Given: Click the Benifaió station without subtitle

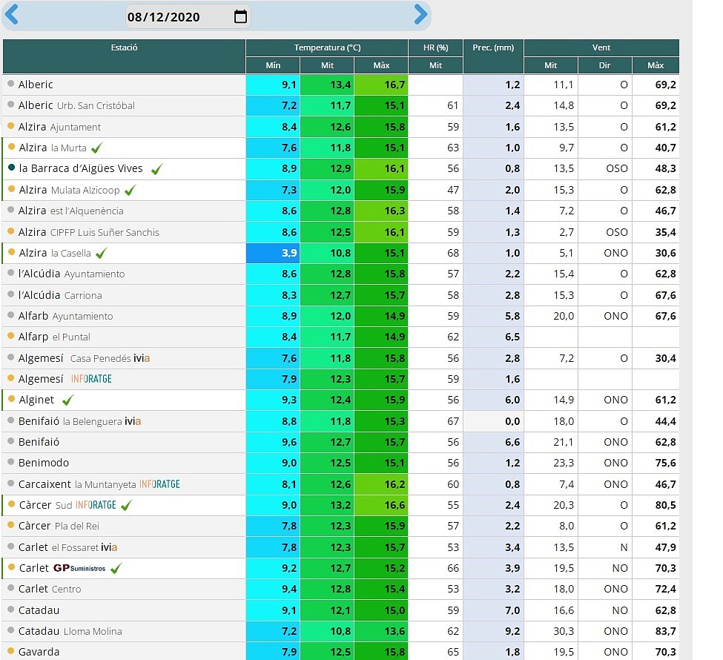Looking at the screenshot, I should pos(39,442).
